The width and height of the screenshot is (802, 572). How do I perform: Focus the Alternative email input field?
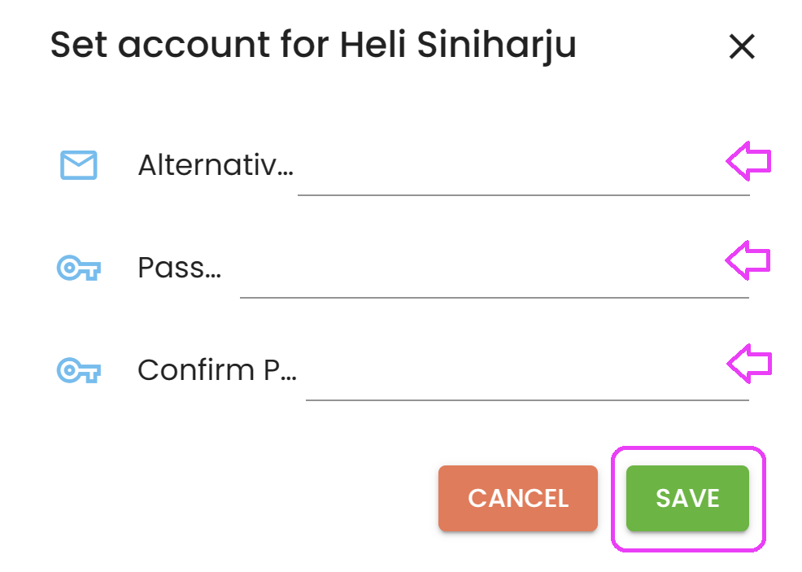click(x=524, y=166)
